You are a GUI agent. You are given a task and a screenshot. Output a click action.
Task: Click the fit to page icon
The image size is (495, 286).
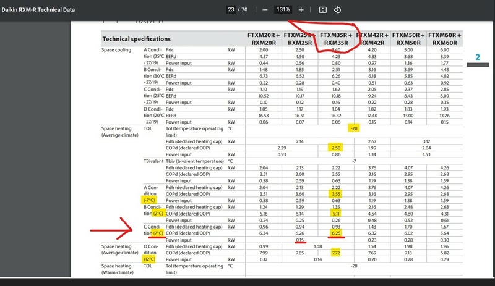(322, 10)
